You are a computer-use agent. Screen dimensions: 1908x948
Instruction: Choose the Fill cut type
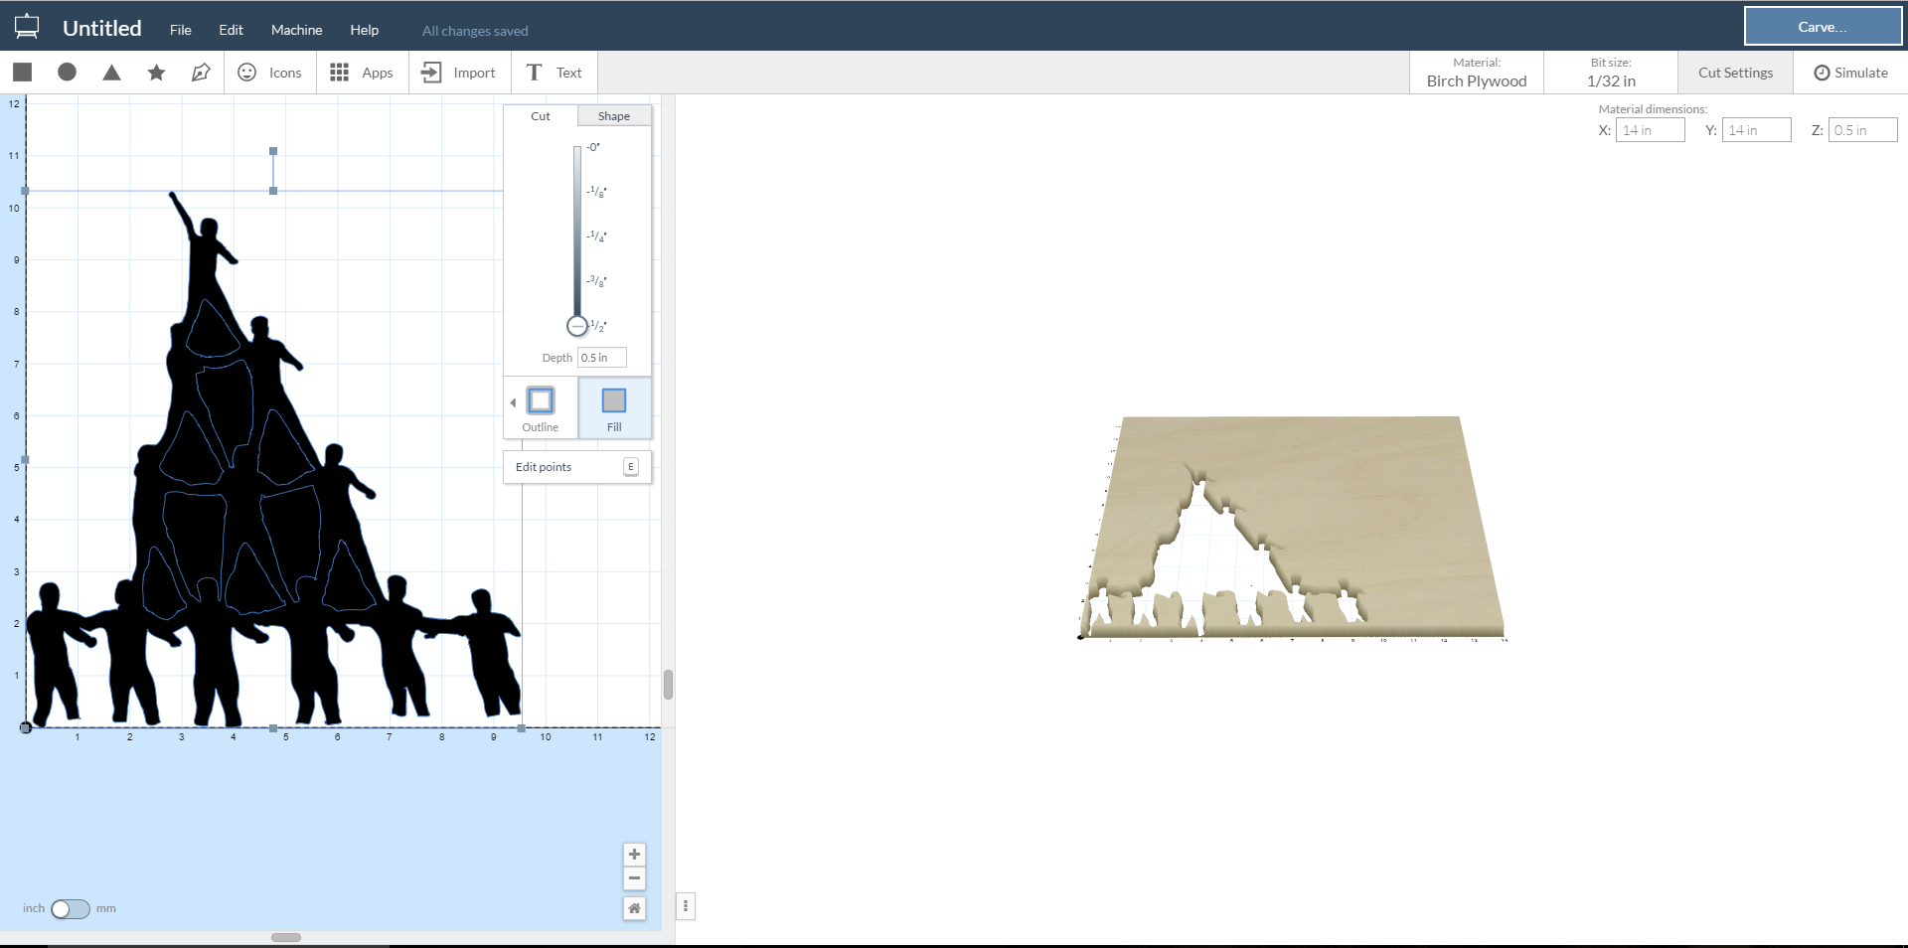tap(614, 407)
